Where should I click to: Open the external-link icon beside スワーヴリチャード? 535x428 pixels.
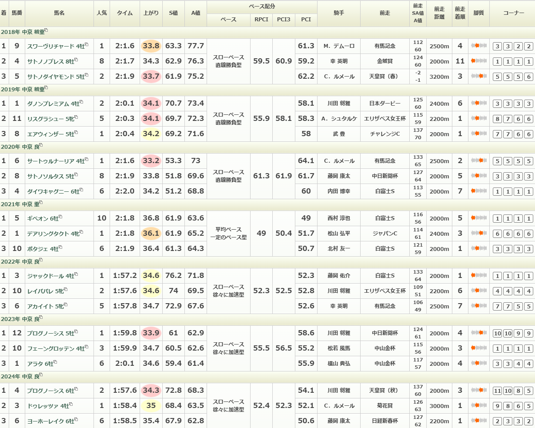click(x=87, y=45)
